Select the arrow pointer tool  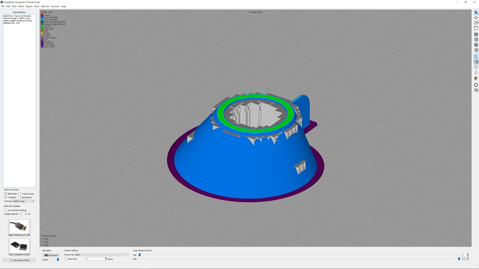click(x=476, y=13)
